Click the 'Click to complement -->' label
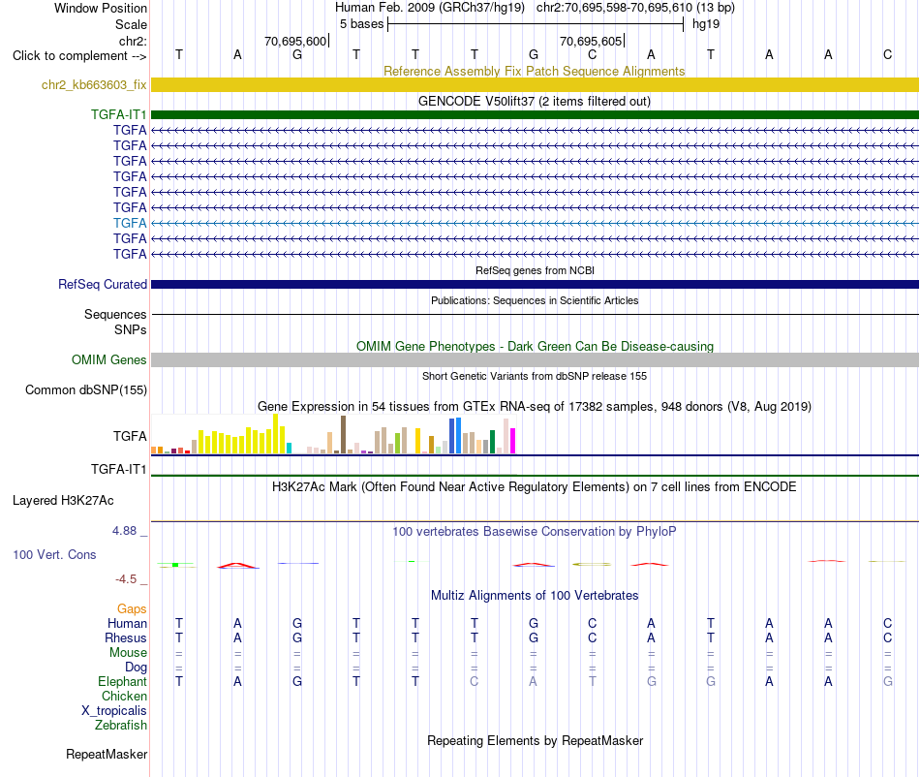 (x=79, y=56)
